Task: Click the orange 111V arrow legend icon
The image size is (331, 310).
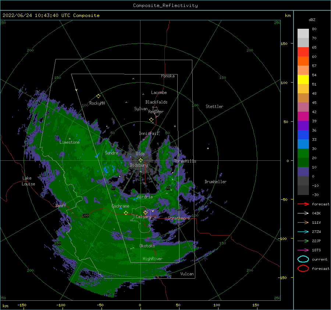Action: (303, 222)
